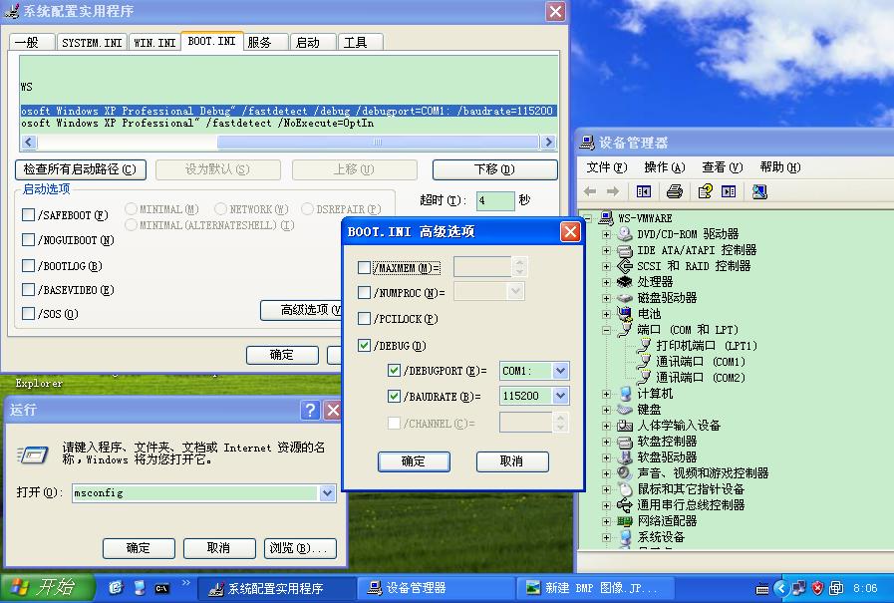Toggle the /PCILOCK checkbox

pyautogui.click(x=364, y=318)
